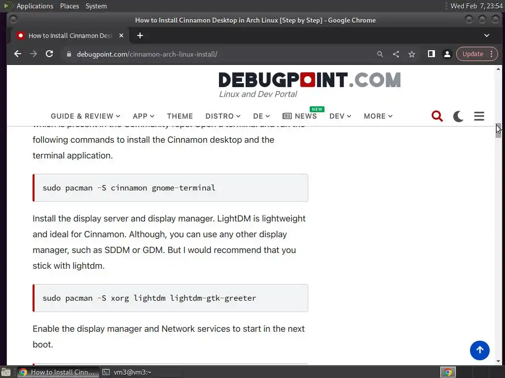Click the date and time clock
The width and height of the screenshot is (505, 378).
pos(476,6)
